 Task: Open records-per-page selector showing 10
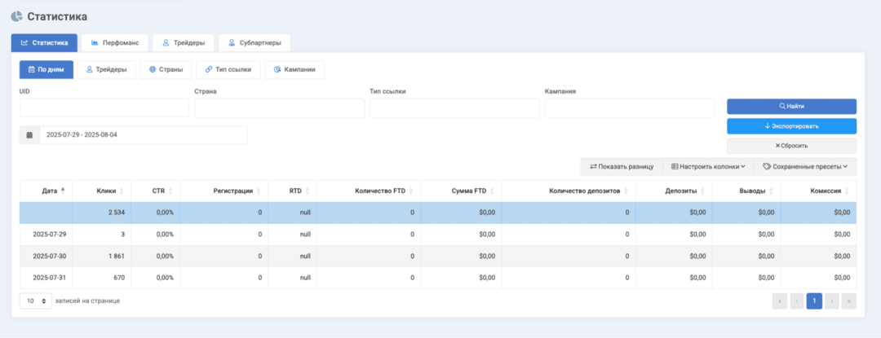click(36, 301)
